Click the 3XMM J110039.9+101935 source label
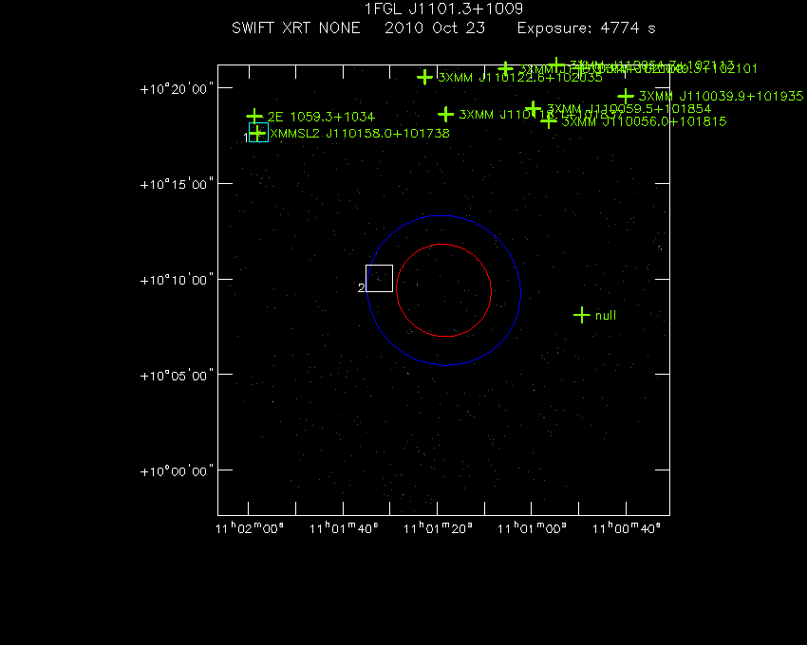This screenshot has height=645, width=807. pyautogui.click(x=721, y=96)
